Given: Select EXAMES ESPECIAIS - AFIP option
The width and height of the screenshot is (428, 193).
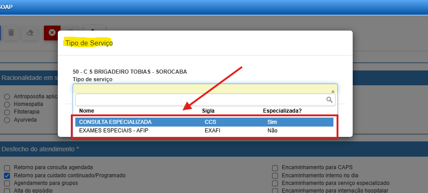Looking at the screenshot, I should point(204,131).
